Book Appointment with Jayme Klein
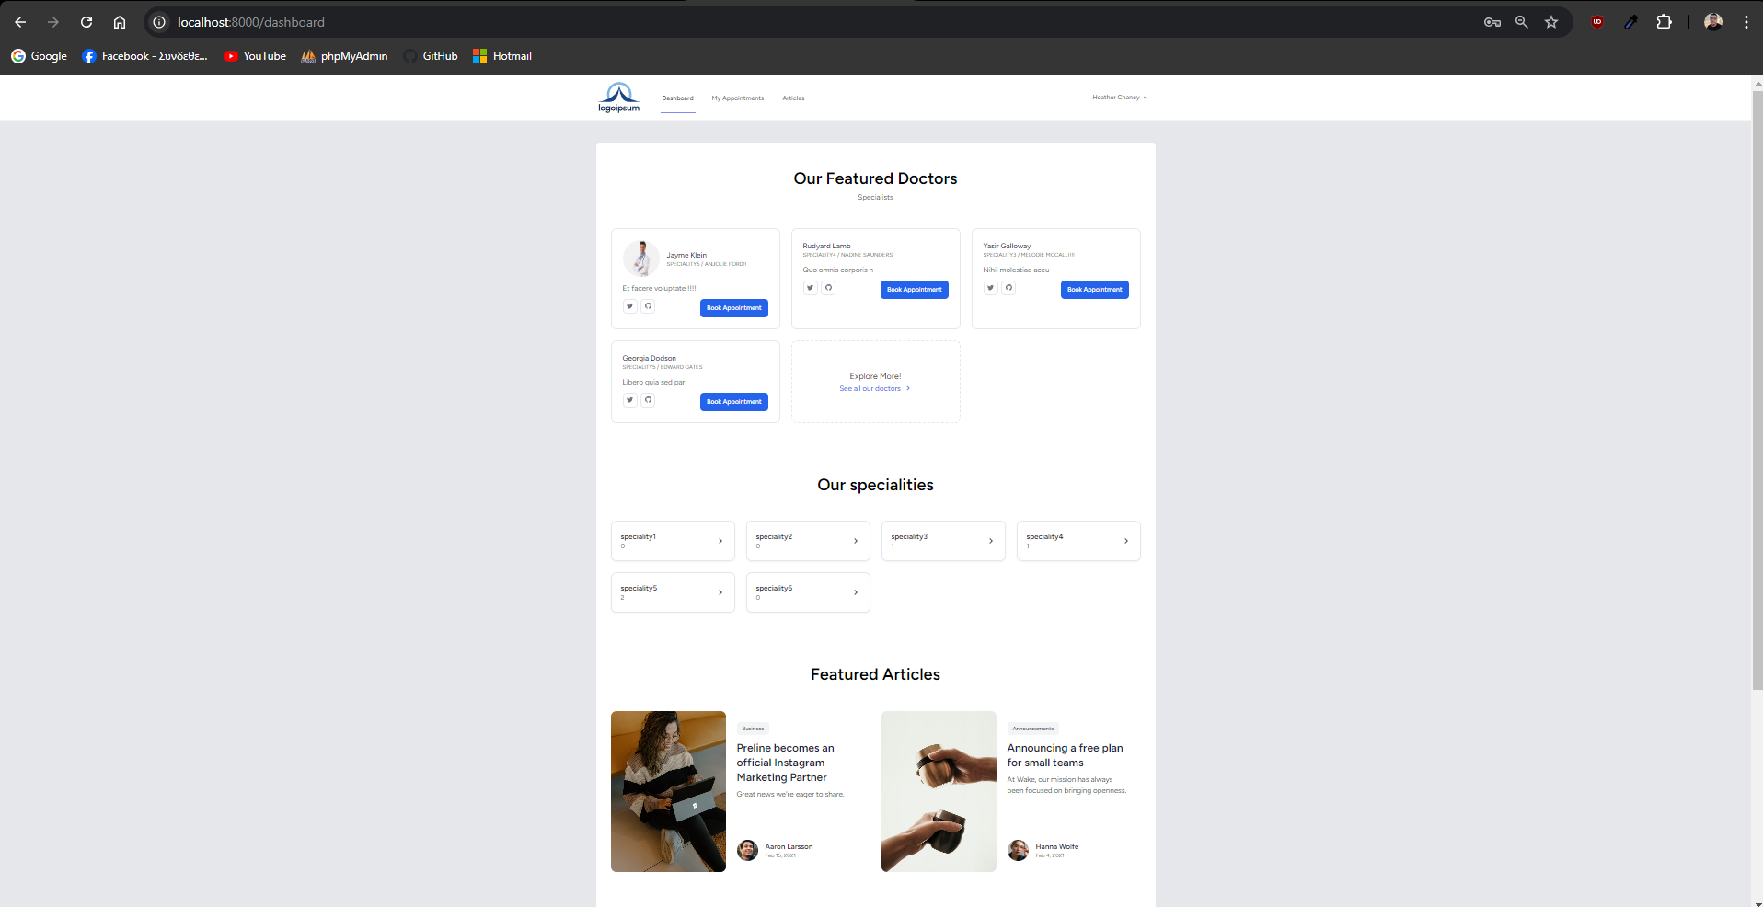This screenshot has width=1763, height=907. pos(734,308)
